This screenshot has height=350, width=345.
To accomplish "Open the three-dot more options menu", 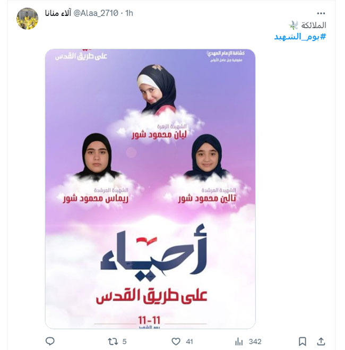I will [321, 13].
